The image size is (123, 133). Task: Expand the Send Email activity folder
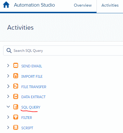pyautogui.click(x=8, y=66)
